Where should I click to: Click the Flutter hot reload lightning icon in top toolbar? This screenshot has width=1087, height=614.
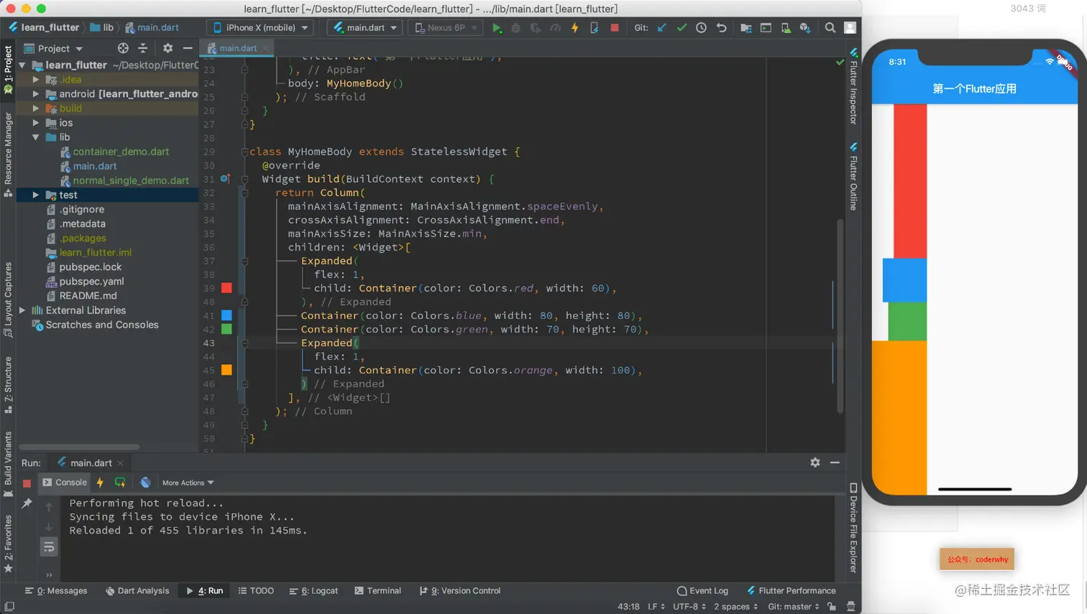point(574,28)
